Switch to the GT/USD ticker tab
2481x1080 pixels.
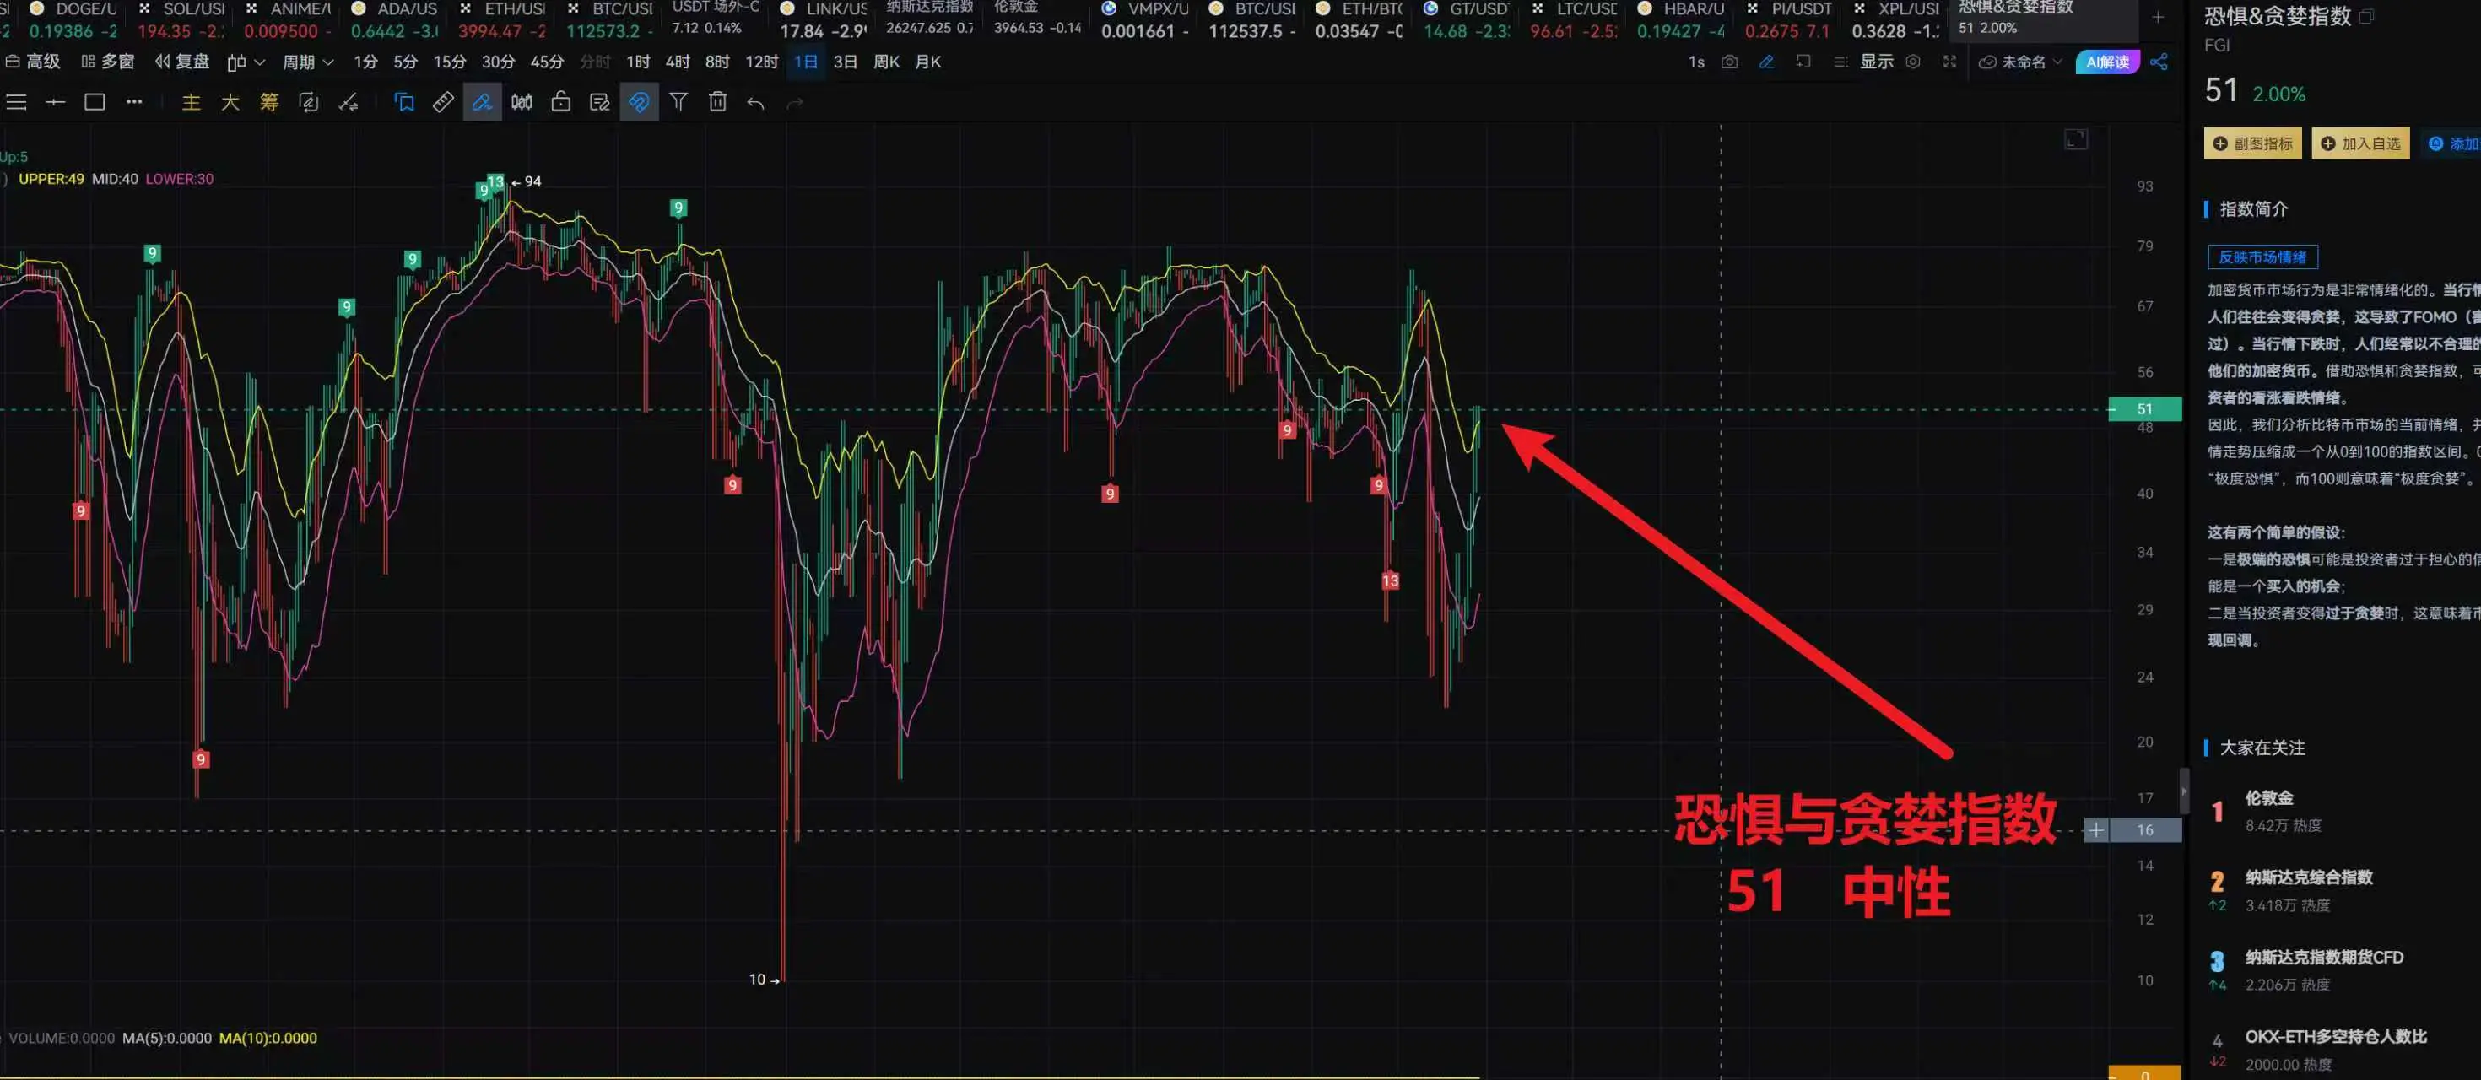(1468, 19)
